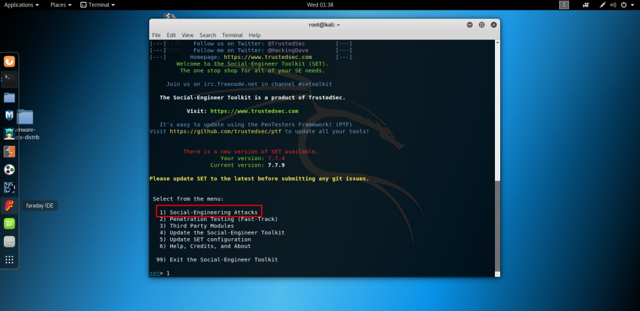Launch Armitage from the dock
Image resolution: width=640 pixels, height=311 pixels.
(x=9, y=133)
